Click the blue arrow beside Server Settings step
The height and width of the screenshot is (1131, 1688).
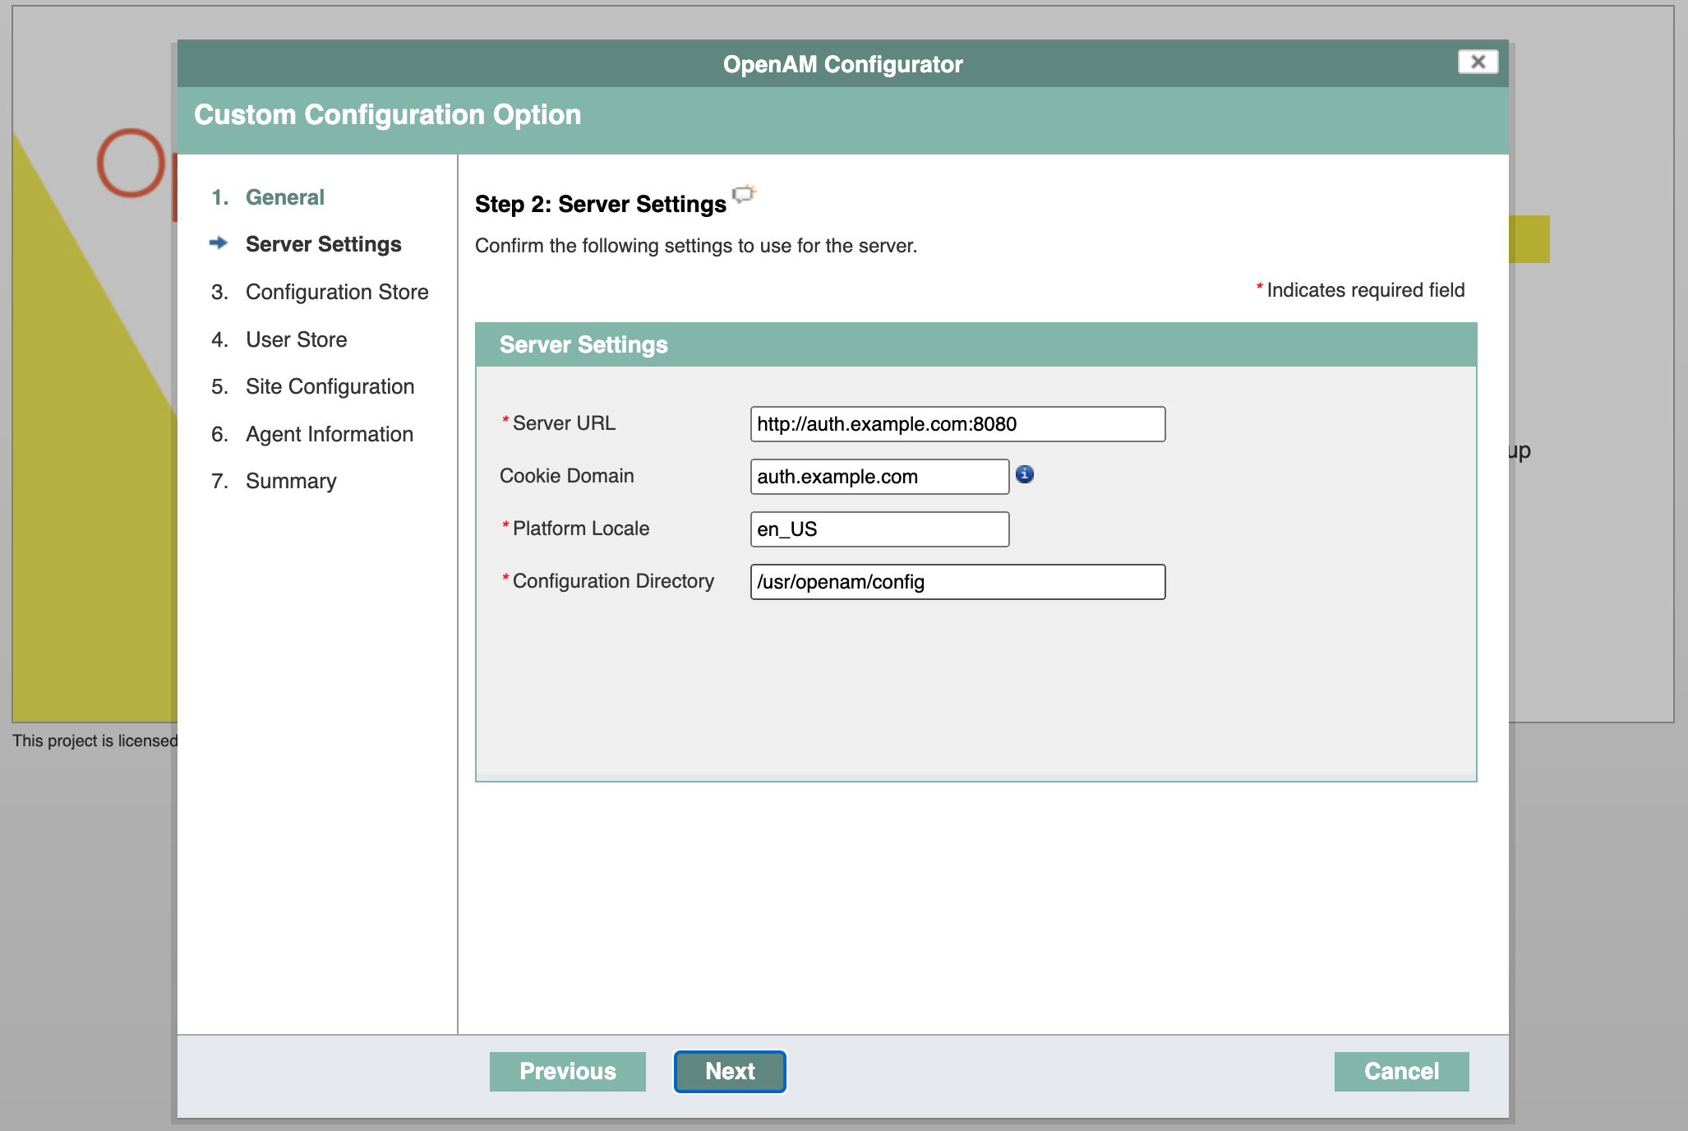click(x=218, y=243)
